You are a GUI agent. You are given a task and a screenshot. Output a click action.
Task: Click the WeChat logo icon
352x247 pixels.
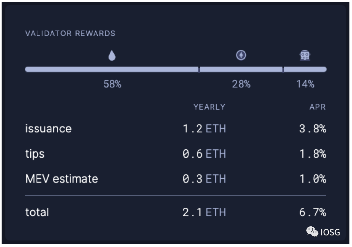click(312, 232)
